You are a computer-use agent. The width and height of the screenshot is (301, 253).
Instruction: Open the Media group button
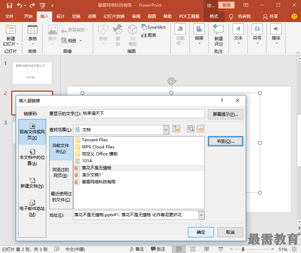[x=276, y=35]
